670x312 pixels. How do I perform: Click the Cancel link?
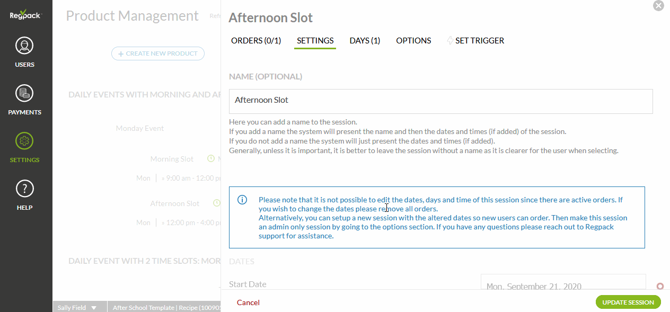coord(248,302)
